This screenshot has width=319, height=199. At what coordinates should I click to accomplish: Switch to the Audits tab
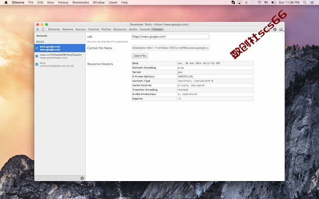133,29
